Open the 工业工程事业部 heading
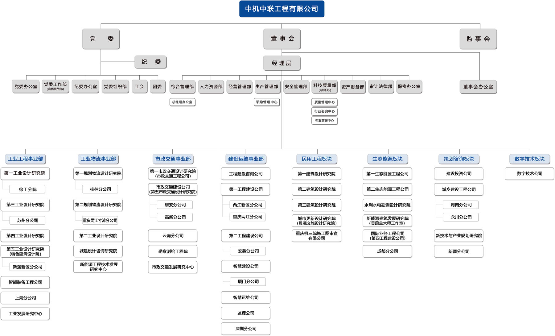The image size is (555, 336). pyautogui.click(x=26, y=159)
